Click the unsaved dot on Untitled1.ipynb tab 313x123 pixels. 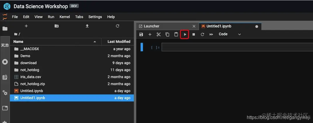(x=257, y=26)
